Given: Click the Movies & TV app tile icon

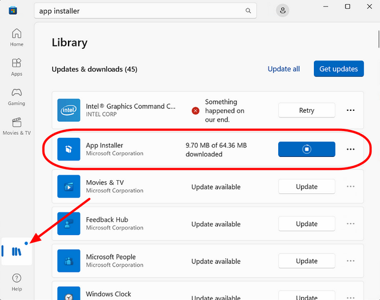Looking at the screenshot, I should (x=69, y=187).
